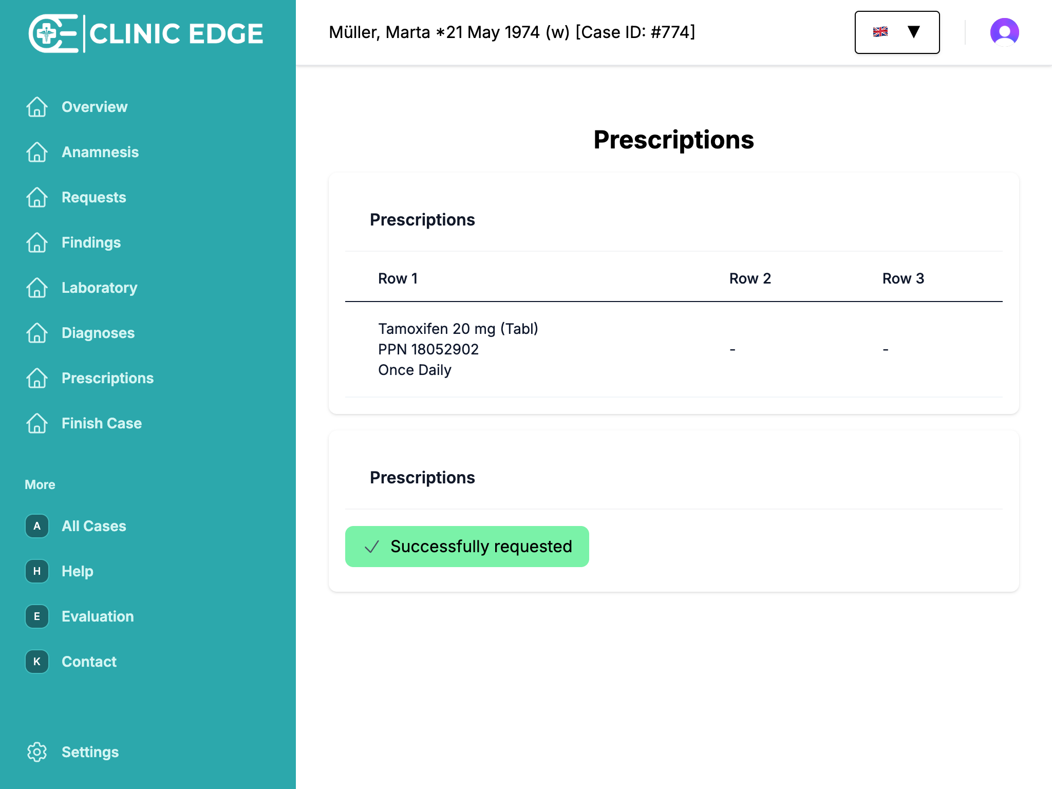Select the Tamoxifen 20 mg prescription entry

[458, 349]
